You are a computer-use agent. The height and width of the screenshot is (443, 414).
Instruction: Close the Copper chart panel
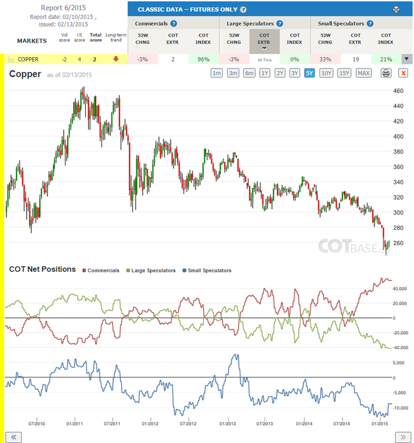click(x=403, y=73)
